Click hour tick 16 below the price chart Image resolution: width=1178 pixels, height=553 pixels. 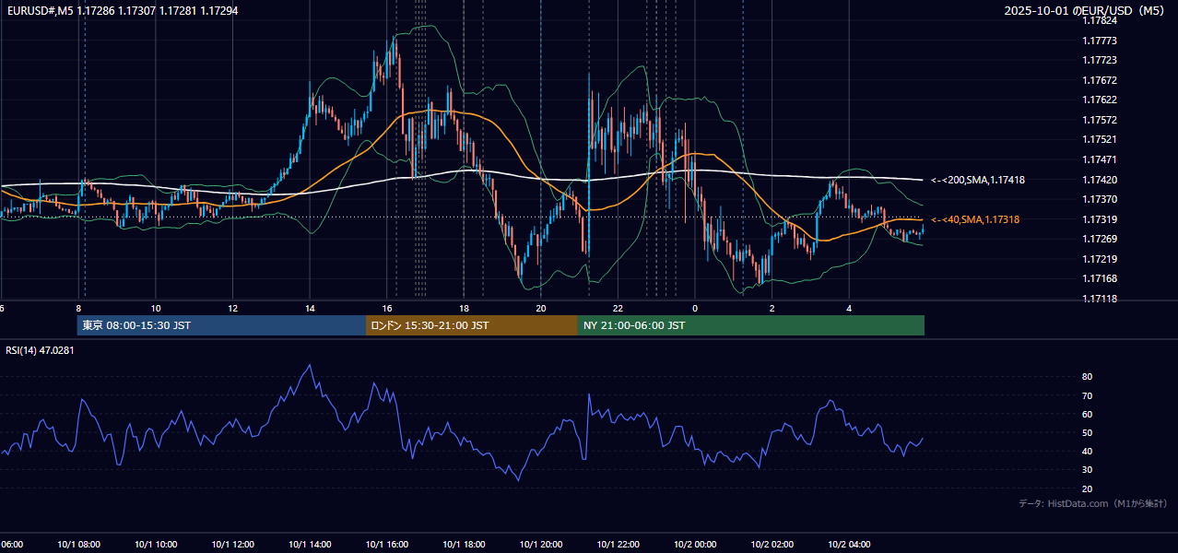[x=387, y=308]
